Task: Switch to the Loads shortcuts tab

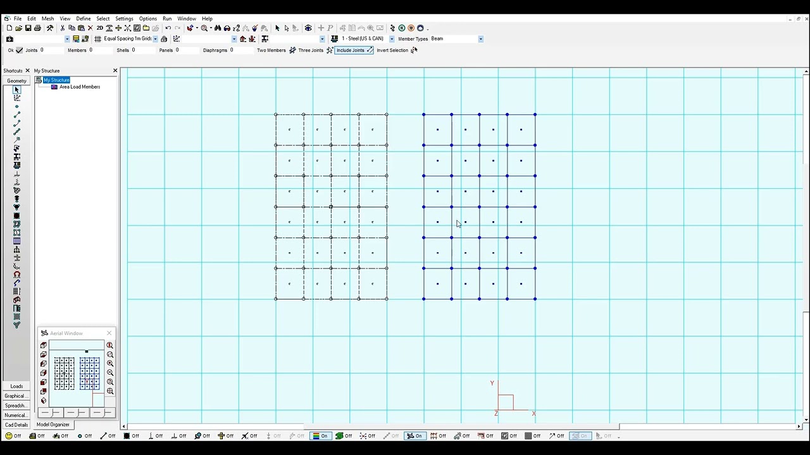Action: pyautogui.click(x=16, y=386)
